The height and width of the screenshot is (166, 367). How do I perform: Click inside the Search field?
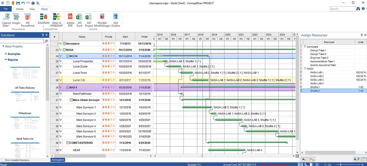coord(342,9)
